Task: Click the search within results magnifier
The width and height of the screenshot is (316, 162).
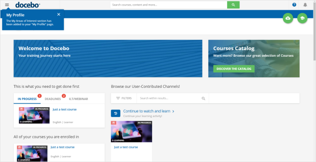Action: 203,99
